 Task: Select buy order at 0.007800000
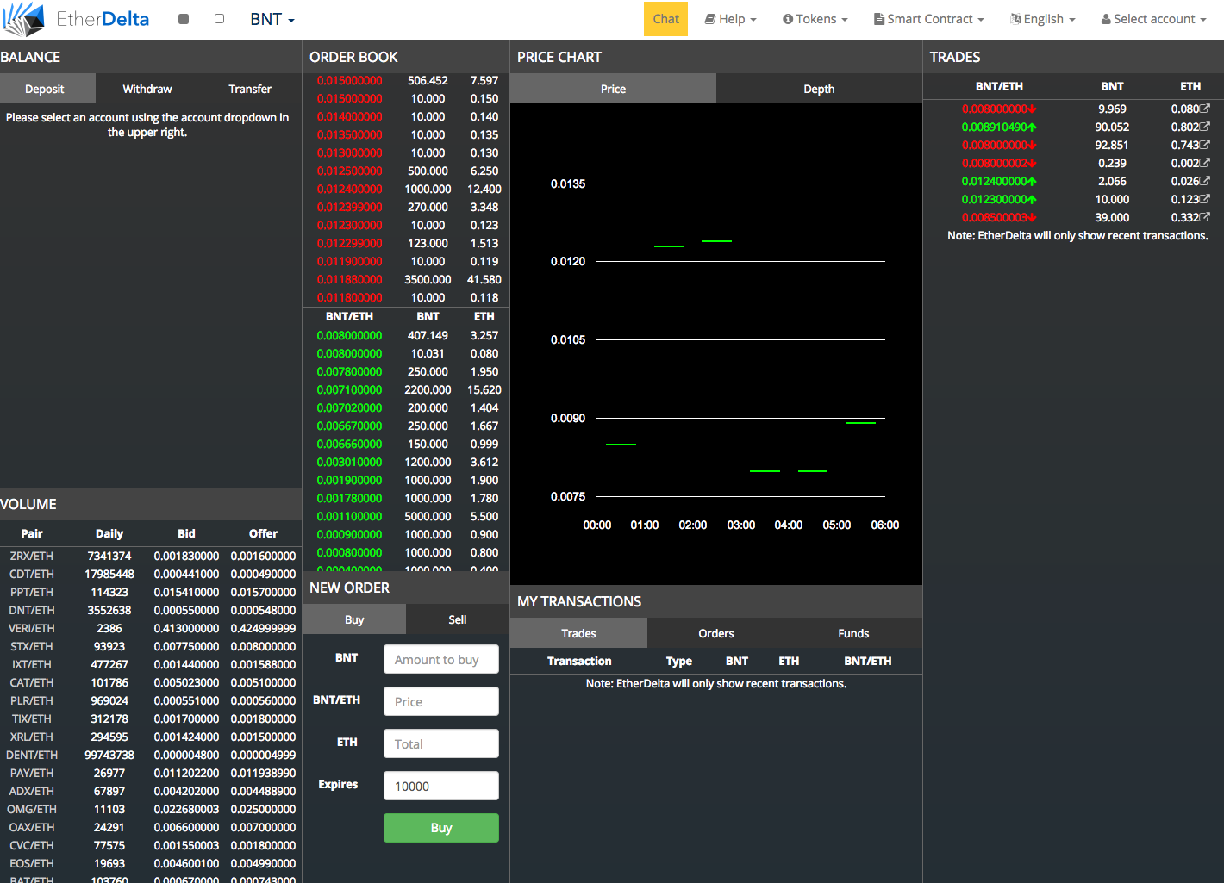(x=406, y=371)
